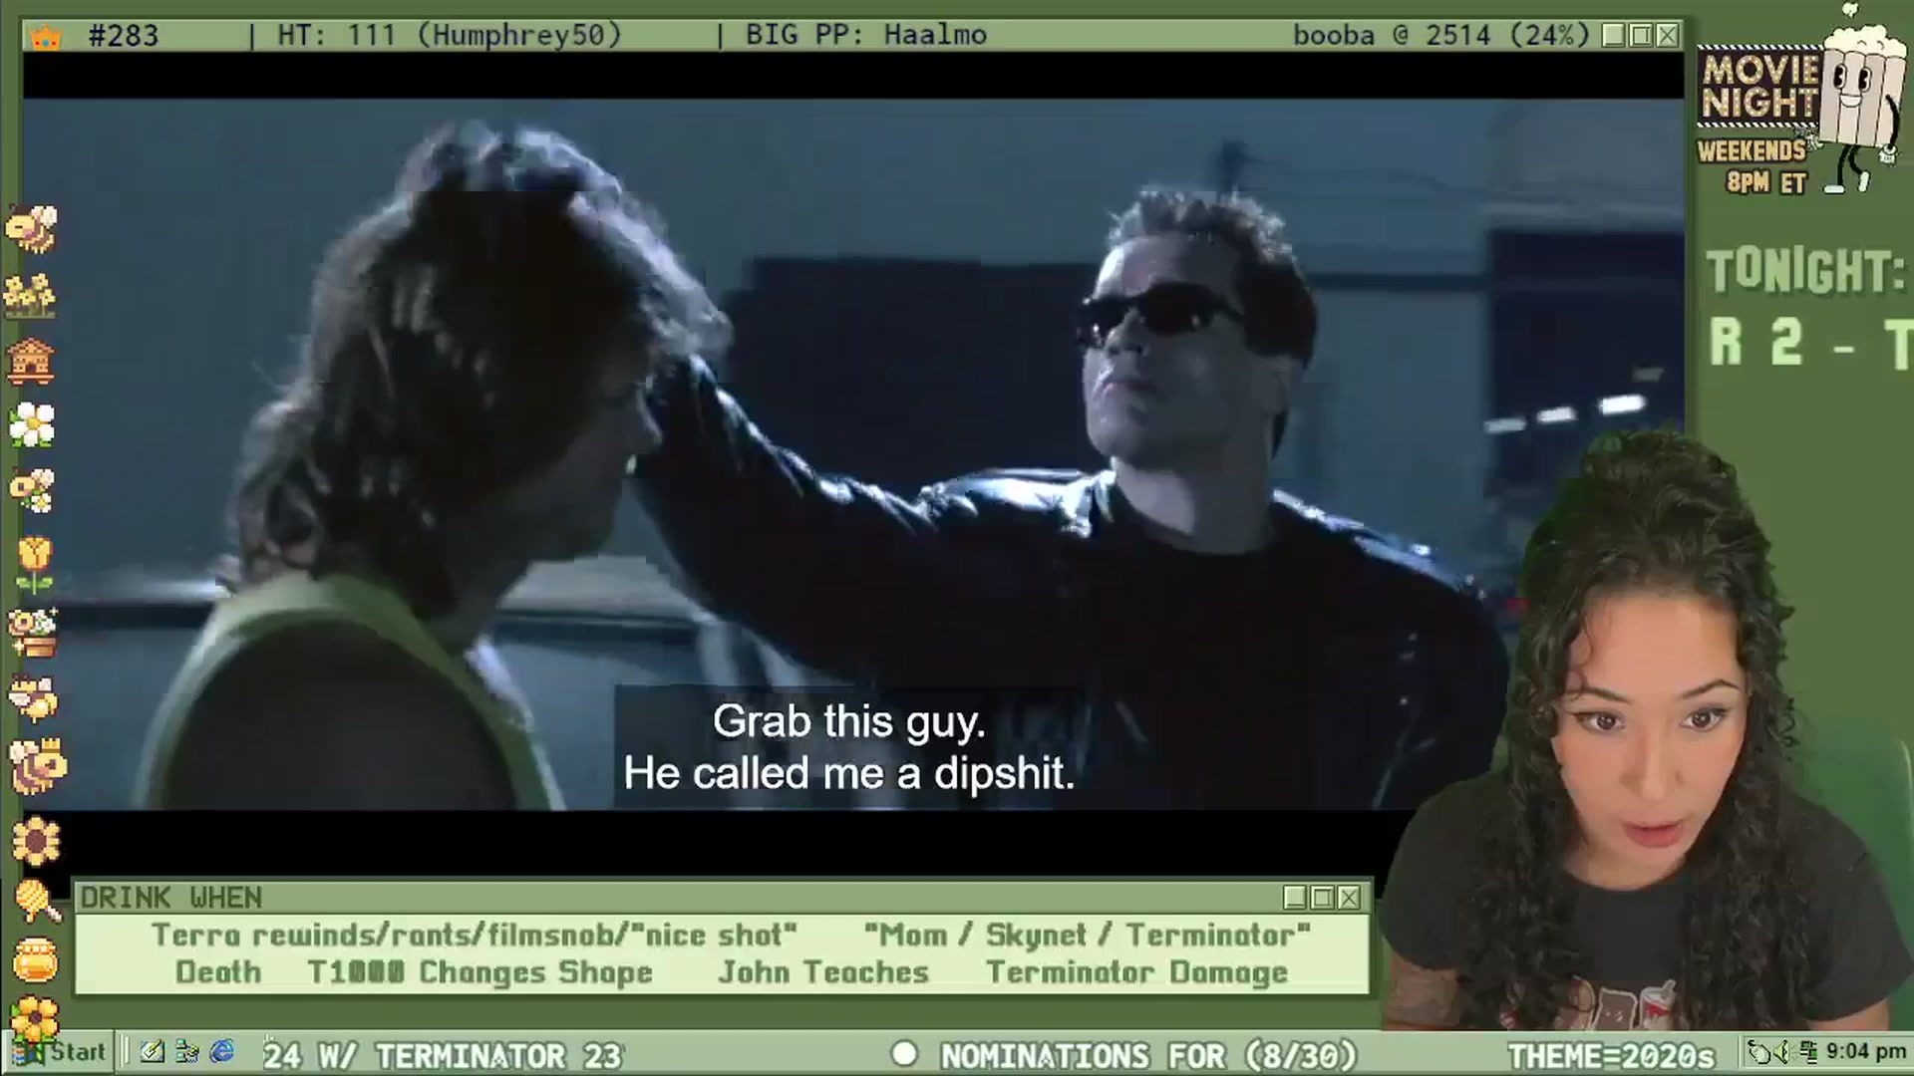Launch the notepad quick-launch icon

tap(153, 1052)
